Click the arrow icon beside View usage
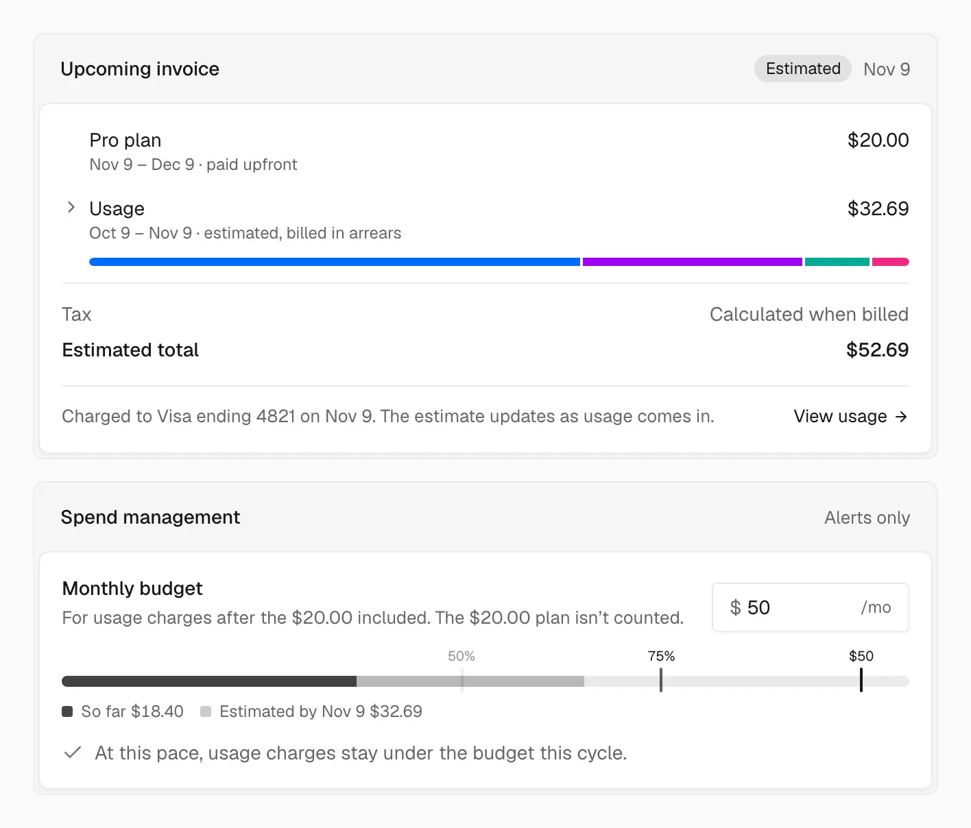The image size is (971, 828). click(901, 416)
